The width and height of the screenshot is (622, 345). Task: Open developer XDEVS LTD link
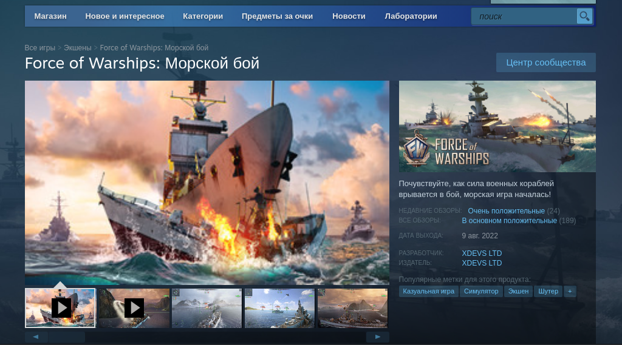click(x=482, y=253)
